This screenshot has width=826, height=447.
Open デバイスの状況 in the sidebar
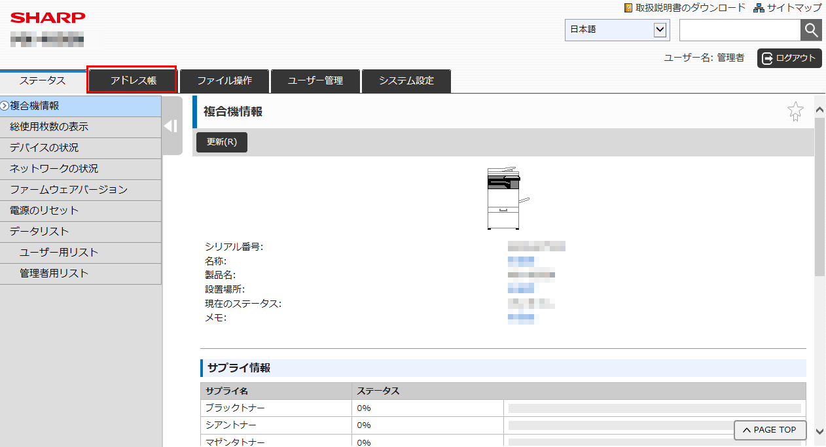(81, 148)
